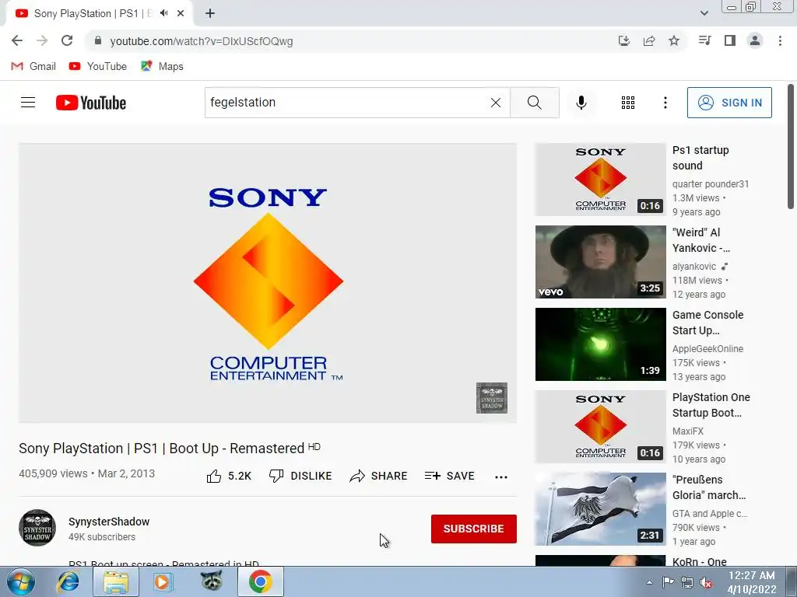This screenshot has height=597, width=797.
Task: Subscribe to SynysterShadow channel
Action: [x=474, y=529]
